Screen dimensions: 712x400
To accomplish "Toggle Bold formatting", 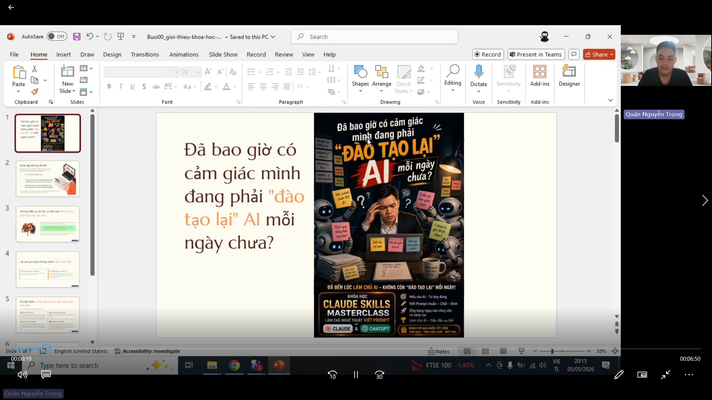I will pos(109,86).
